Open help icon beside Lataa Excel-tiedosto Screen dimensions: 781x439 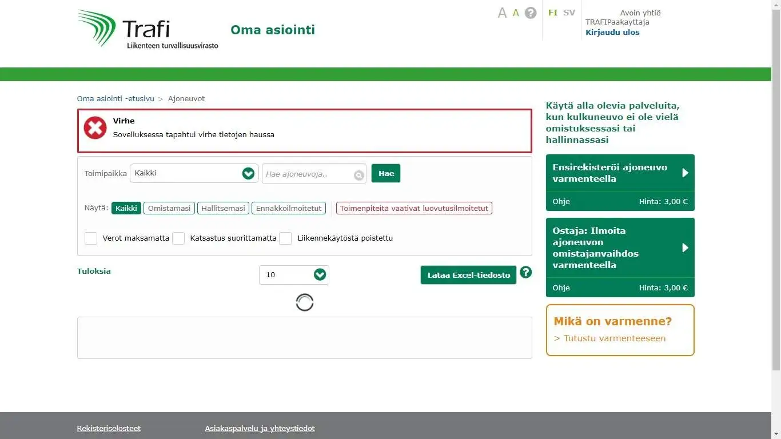click(x=525, y=273)
